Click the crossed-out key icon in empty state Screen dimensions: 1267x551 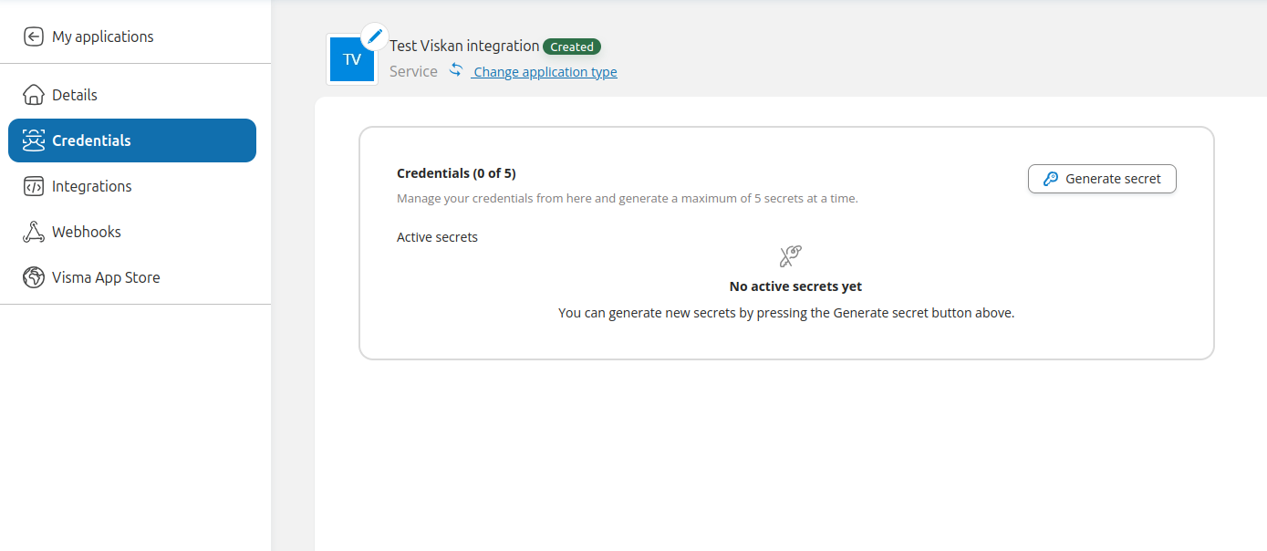[x=790, y=256]
